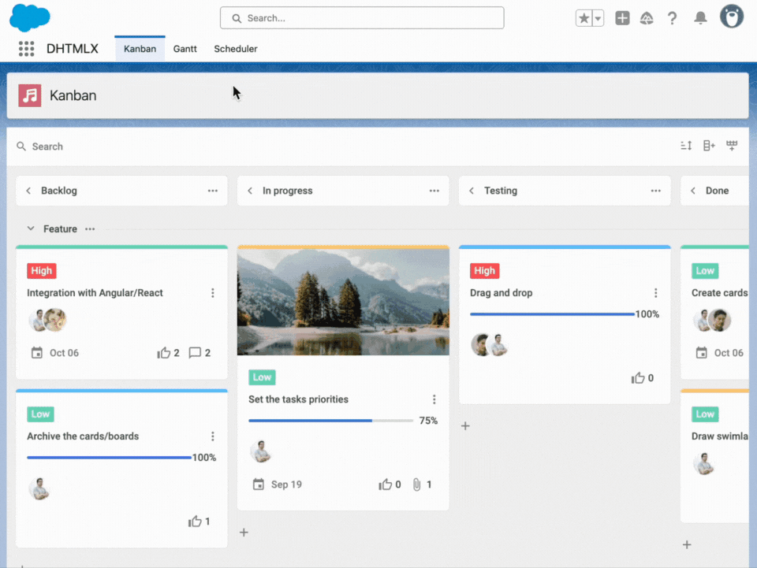This screenshot has width=757, height=568.
Task: Collapse the In progress column chevron
Action: 250,191
